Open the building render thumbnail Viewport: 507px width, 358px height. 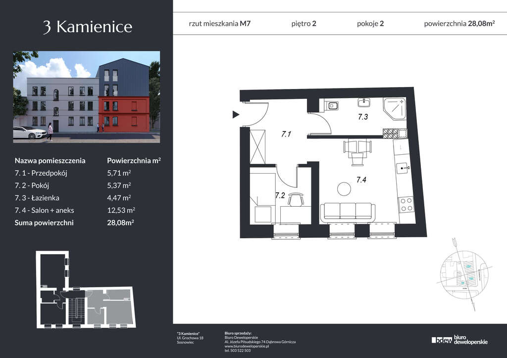(86, 97)
